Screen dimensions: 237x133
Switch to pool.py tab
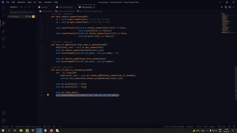tap(44, 7)
